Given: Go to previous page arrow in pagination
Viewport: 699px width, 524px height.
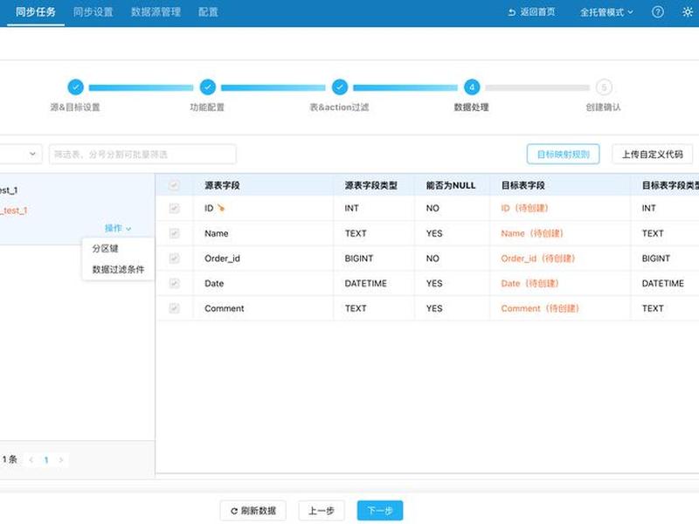Looking at the screenshot, I should [31, 460].
